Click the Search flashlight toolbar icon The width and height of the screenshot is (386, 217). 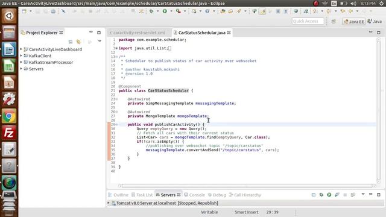[x=239, y=11]
